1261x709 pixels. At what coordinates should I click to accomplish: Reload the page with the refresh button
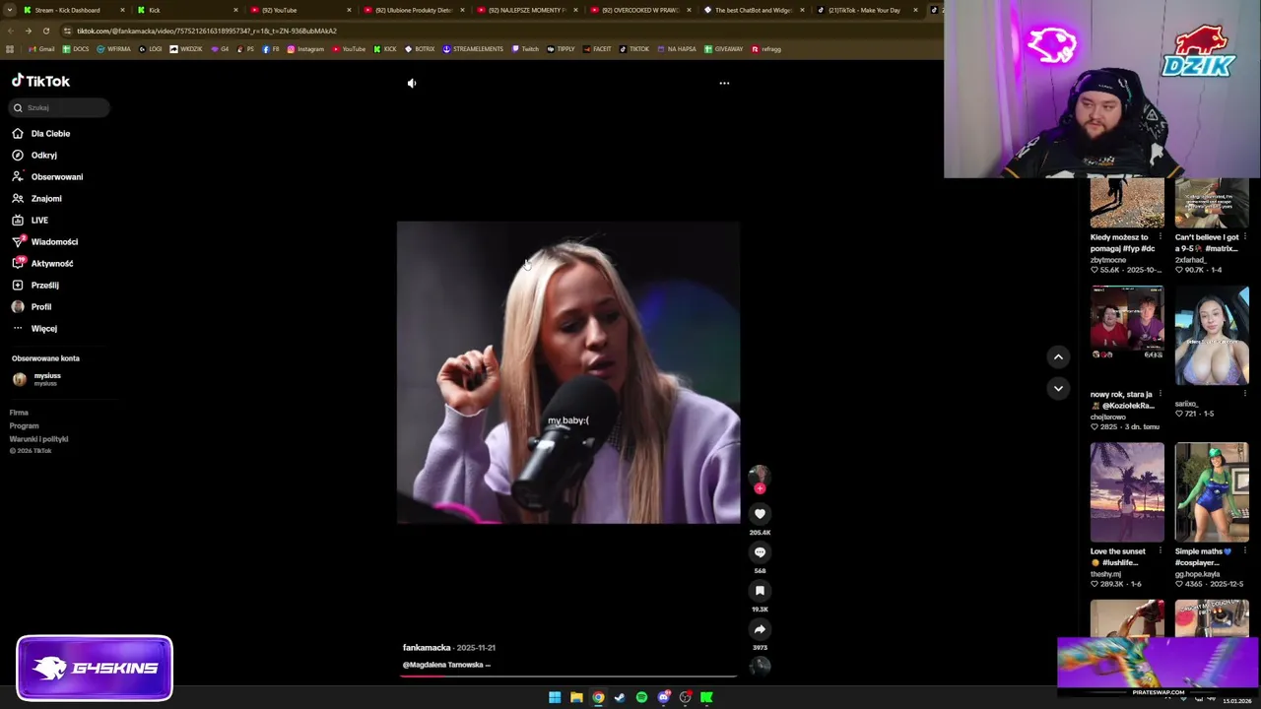[45, 31]
